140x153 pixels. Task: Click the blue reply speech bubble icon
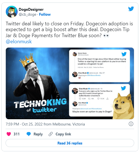coord(29,134)
